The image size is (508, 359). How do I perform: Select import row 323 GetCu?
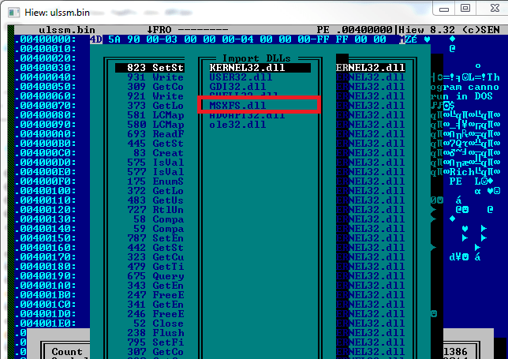click(155, 257)
